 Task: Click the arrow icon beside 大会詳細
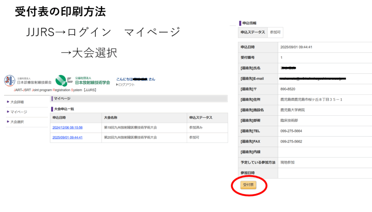pos(8,102)
